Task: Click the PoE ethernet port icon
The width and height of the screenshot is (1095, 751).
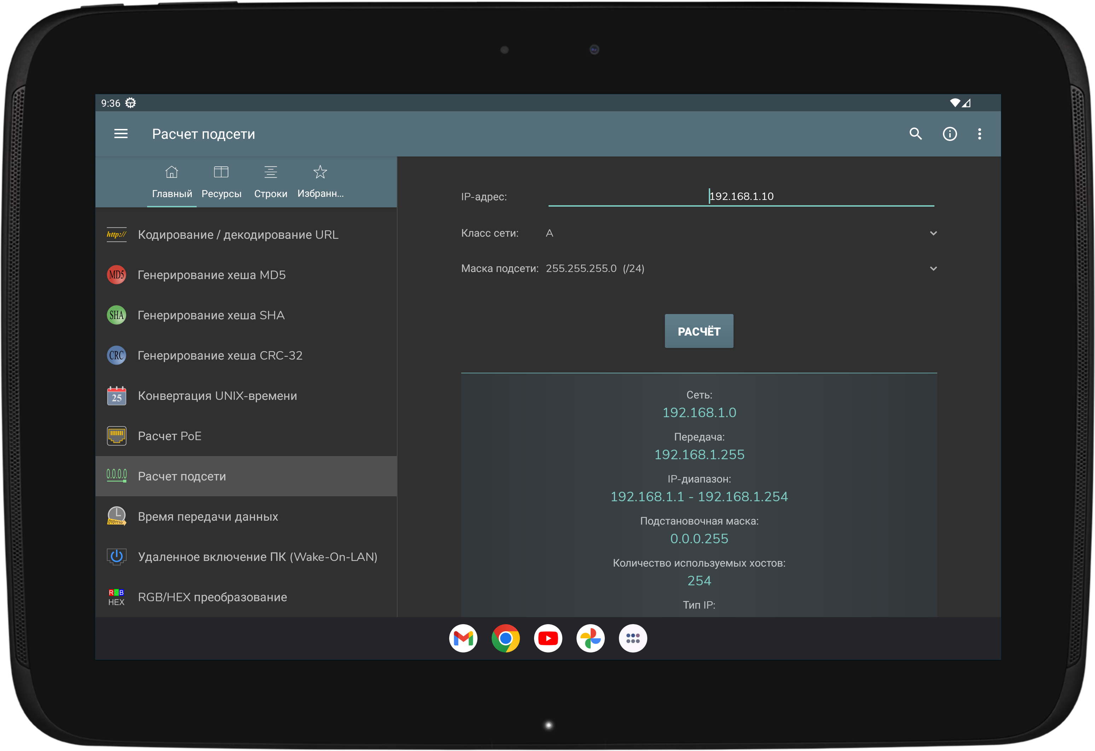Action: [116, 436]
